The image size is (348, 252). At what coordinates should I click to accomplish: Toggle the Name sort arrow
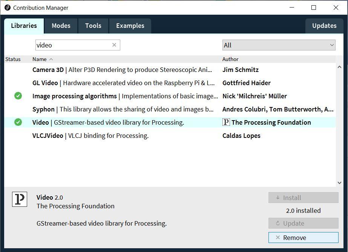(51, 60)
